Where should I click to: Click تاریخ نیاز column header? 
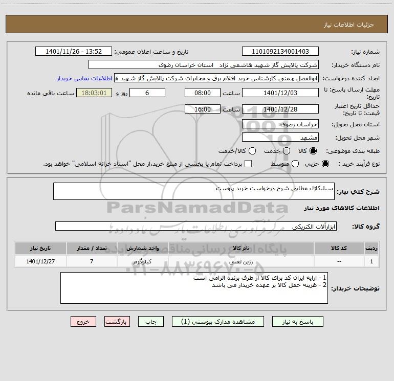pyautogui.click(x=40, y=248)
